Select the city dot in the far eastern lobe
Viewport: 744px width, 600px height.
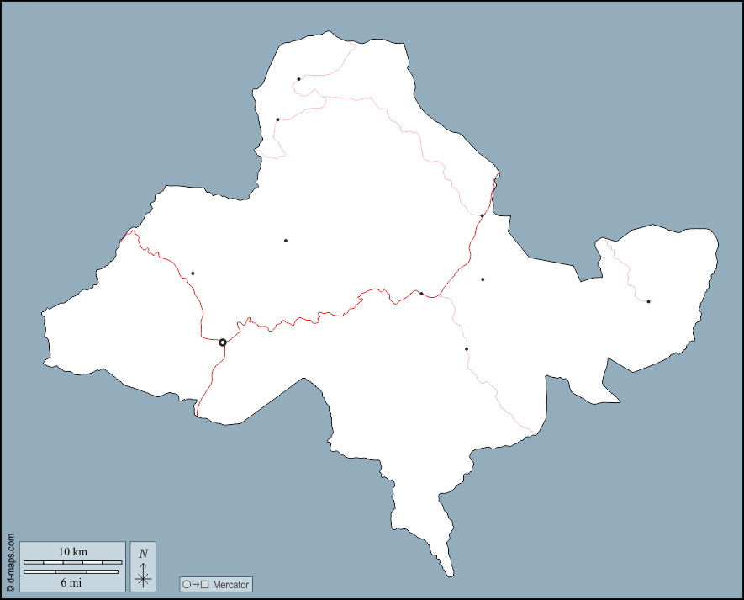[648, 301]
